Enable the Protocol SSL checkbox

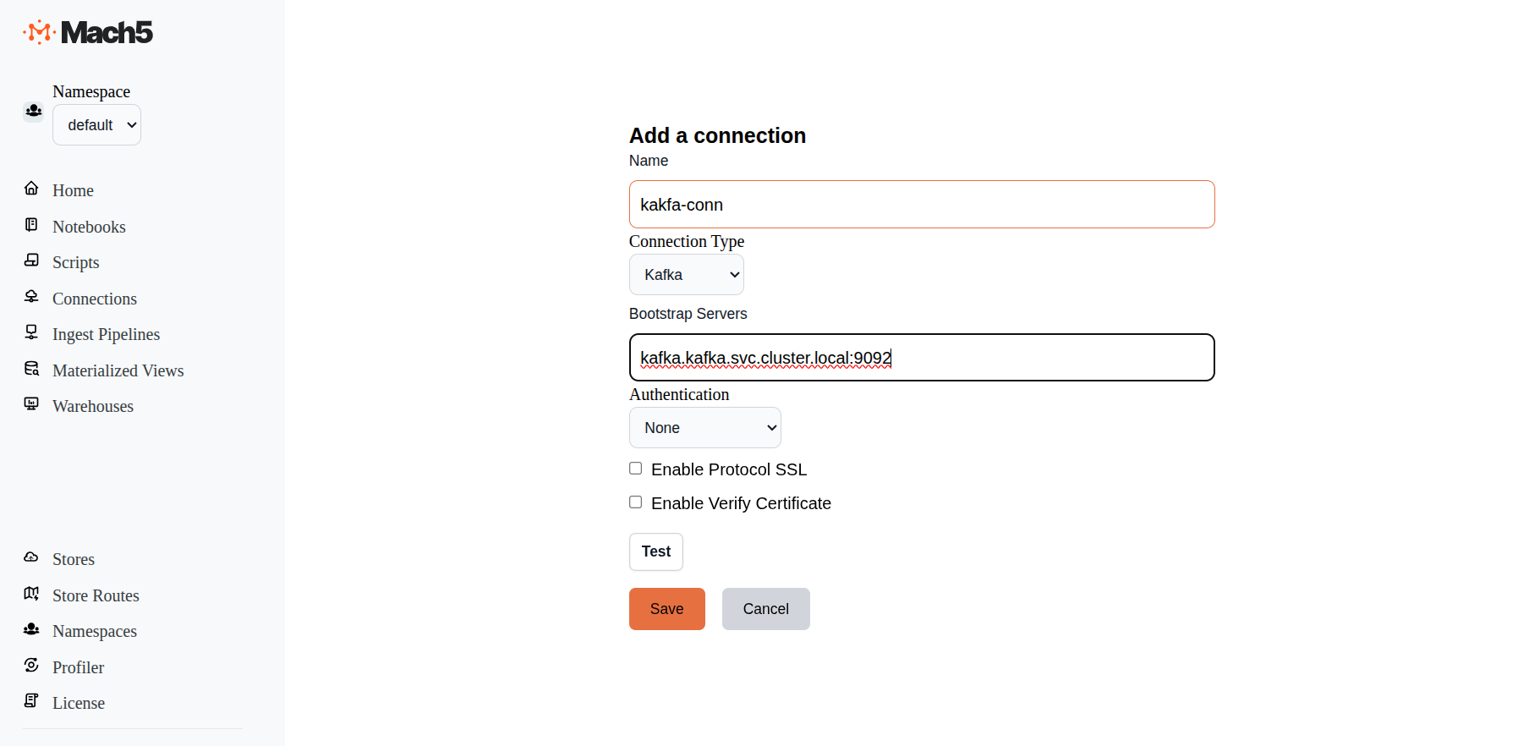coord(636,469)
